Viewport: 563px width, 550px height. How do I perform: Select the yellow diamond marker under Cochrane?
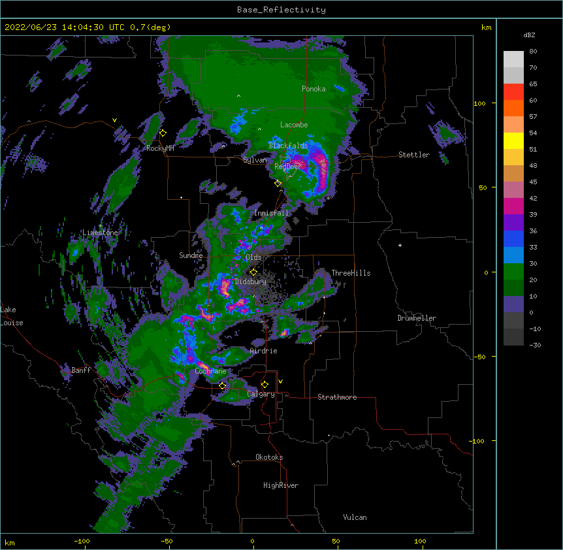[222, 385]
